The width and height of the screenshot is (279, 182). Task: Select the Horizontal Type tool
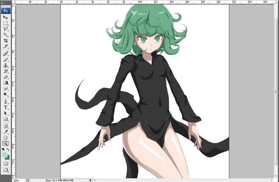pos(5,107)
